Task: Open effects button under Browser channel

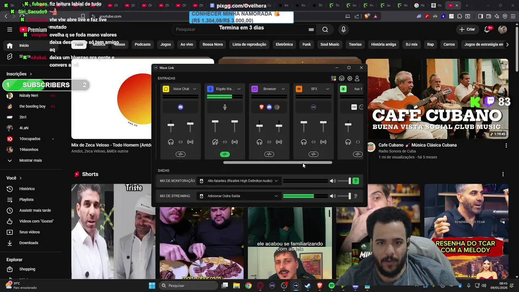Action: (269, 154)
